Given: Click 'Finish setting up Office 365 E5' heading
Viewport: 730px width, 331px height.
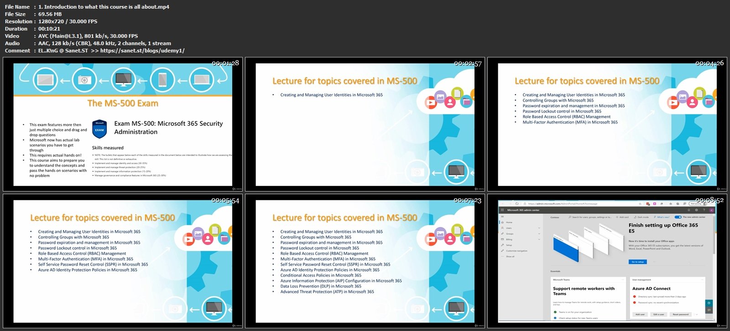Looking at the screenshot, I should click(x=663, y=228).
